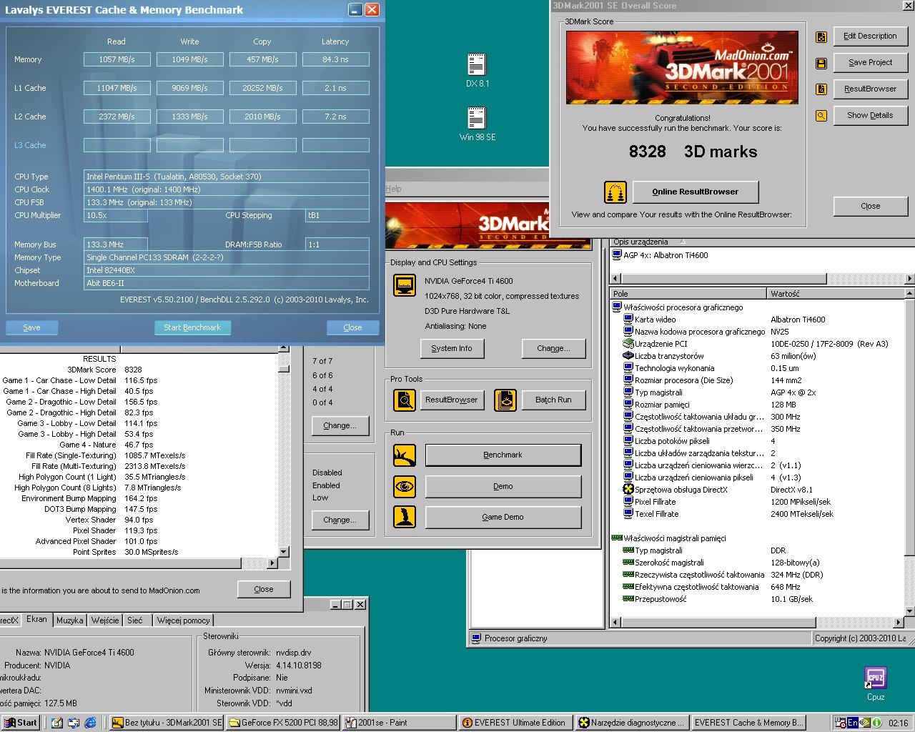Viewport: 915px width, 732px height.
Task: Select the Win 98 SE desktop file icon
Action: (x=477, y=118)
